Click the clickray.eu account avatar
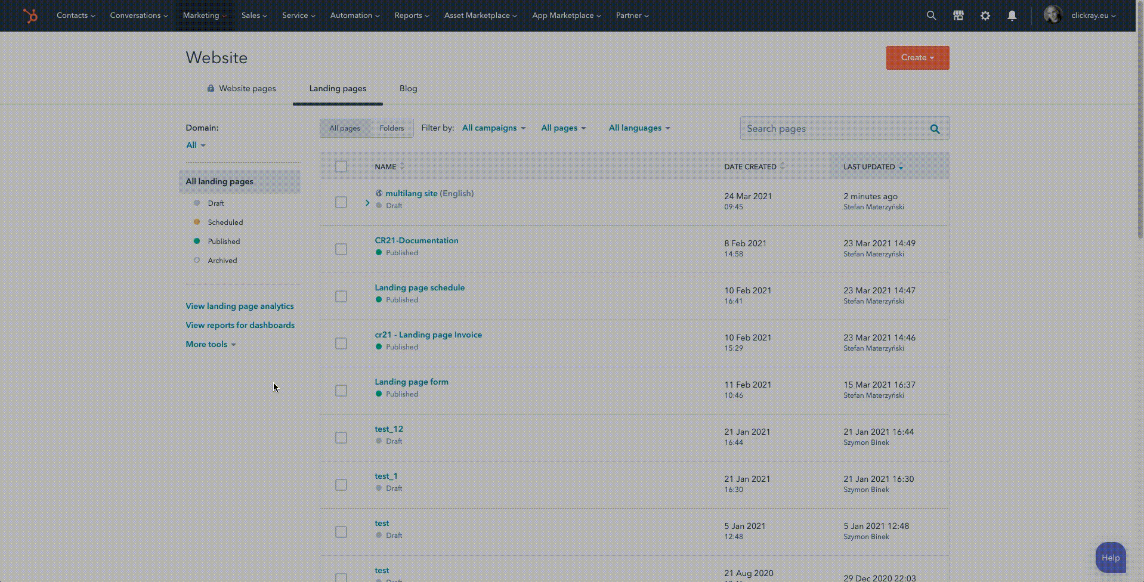 coord(1053,15)
